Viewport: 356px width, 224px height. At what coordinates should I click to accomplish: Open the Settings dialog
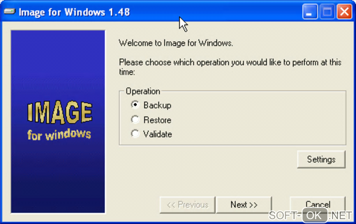321,160
